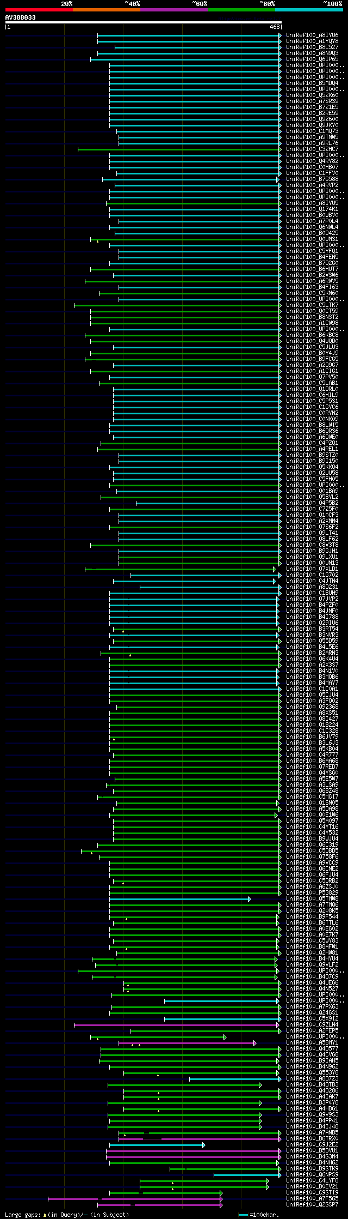Viewport: 348px width, 1219px height.
Task: Select the UniRef100_Q0UMS1 hit label
Action: (312, 239)
